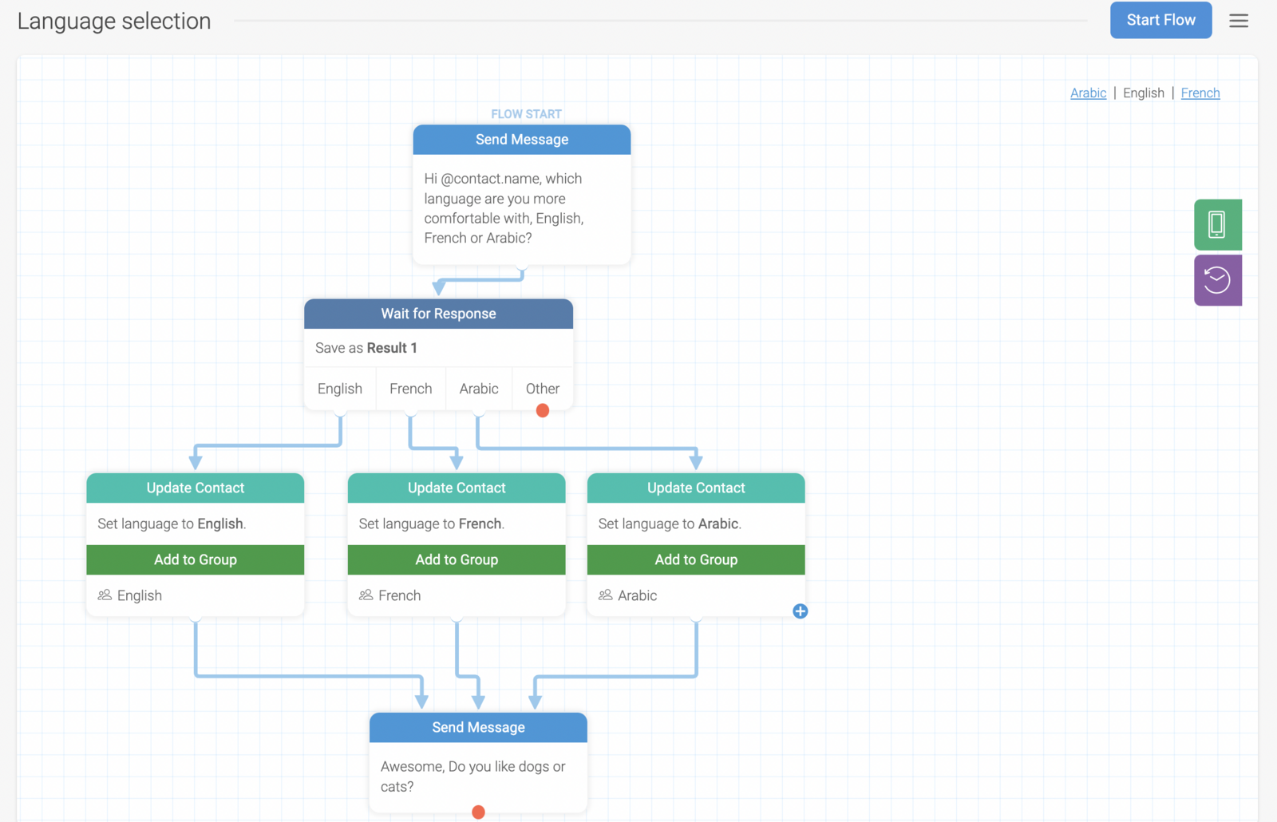The height and width of the screenshot is (822, 1277).
Task: Open the first Send Message header
Action: tap(522, 140)
